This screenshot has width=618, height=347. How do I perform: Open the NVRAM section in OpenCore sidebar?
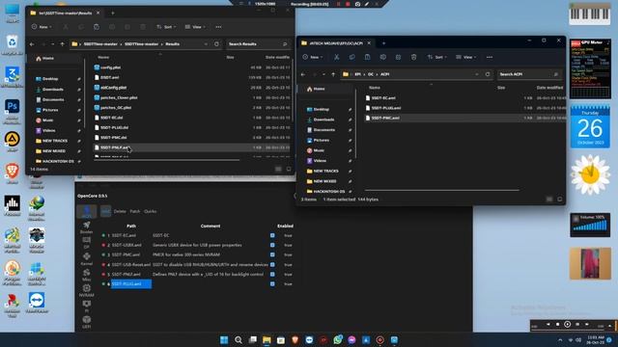86,290
